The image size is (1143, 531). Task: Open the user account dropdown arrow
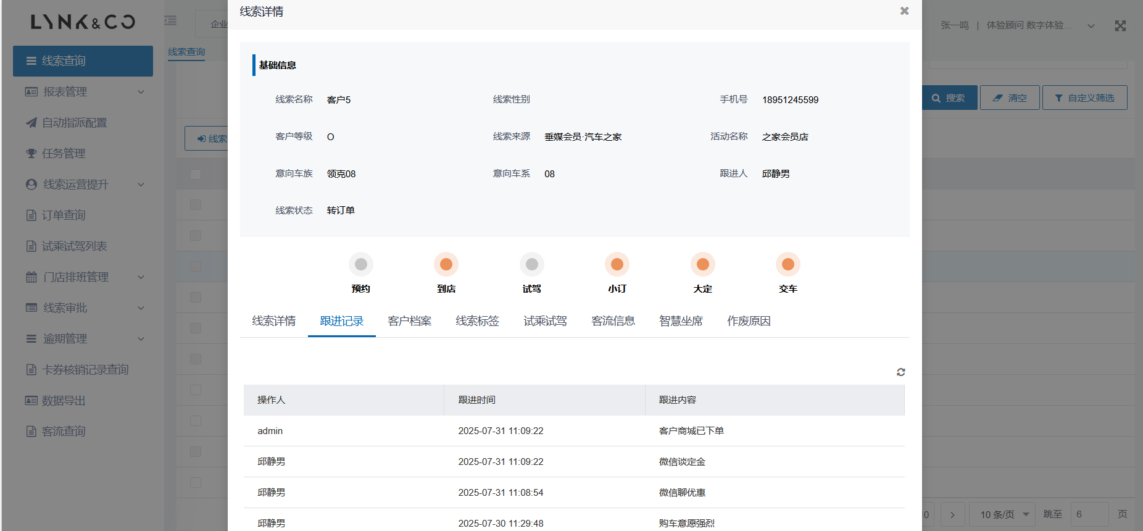[1091, 26]
